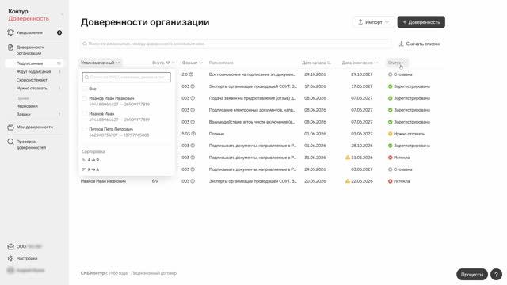The image size is (507, 285).
Task: Click the yellow Нужно отозвать status icon
Action: pyautogui.click(x=391, y=134)
